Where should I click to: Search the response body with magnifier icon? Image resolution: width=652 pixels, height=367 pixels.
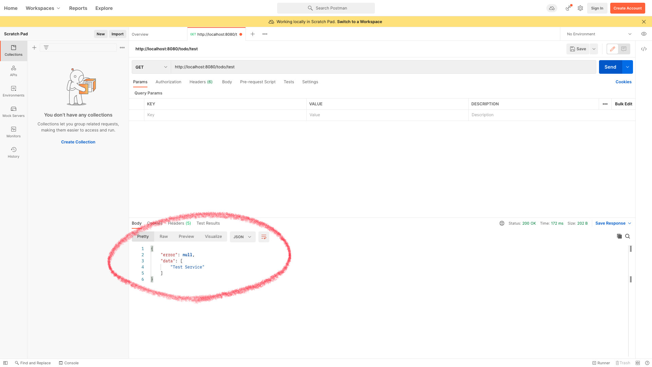[628, 236]
